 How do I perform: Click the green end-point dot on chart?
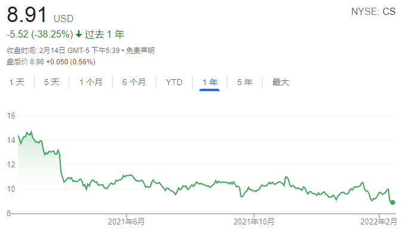393,202
